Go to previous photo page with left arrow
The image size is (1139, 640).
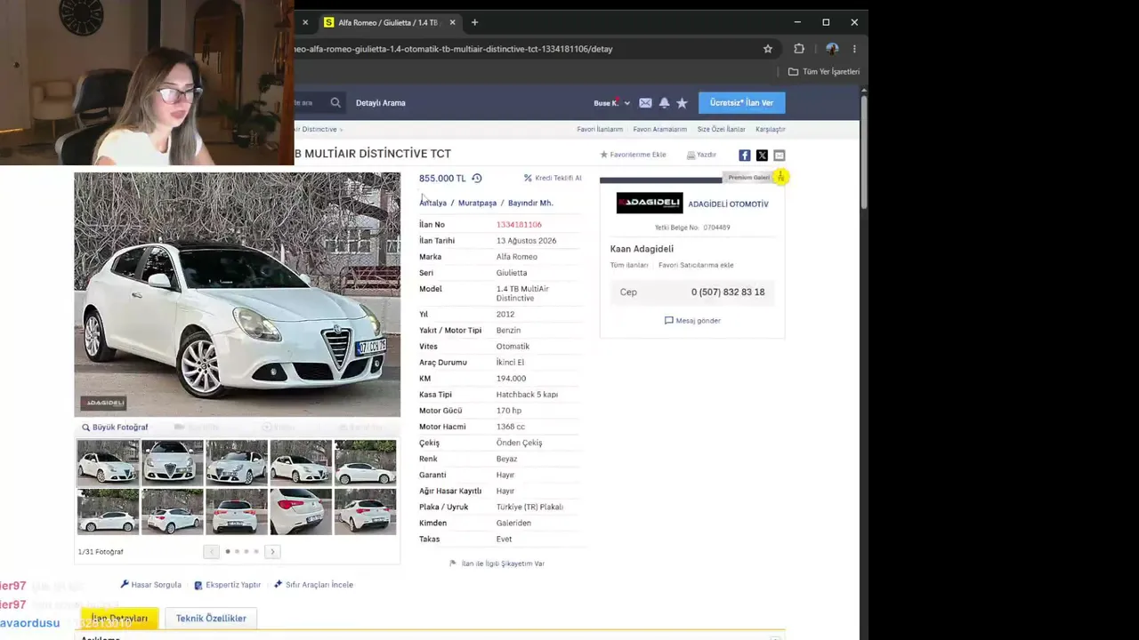tap(211, 552)
